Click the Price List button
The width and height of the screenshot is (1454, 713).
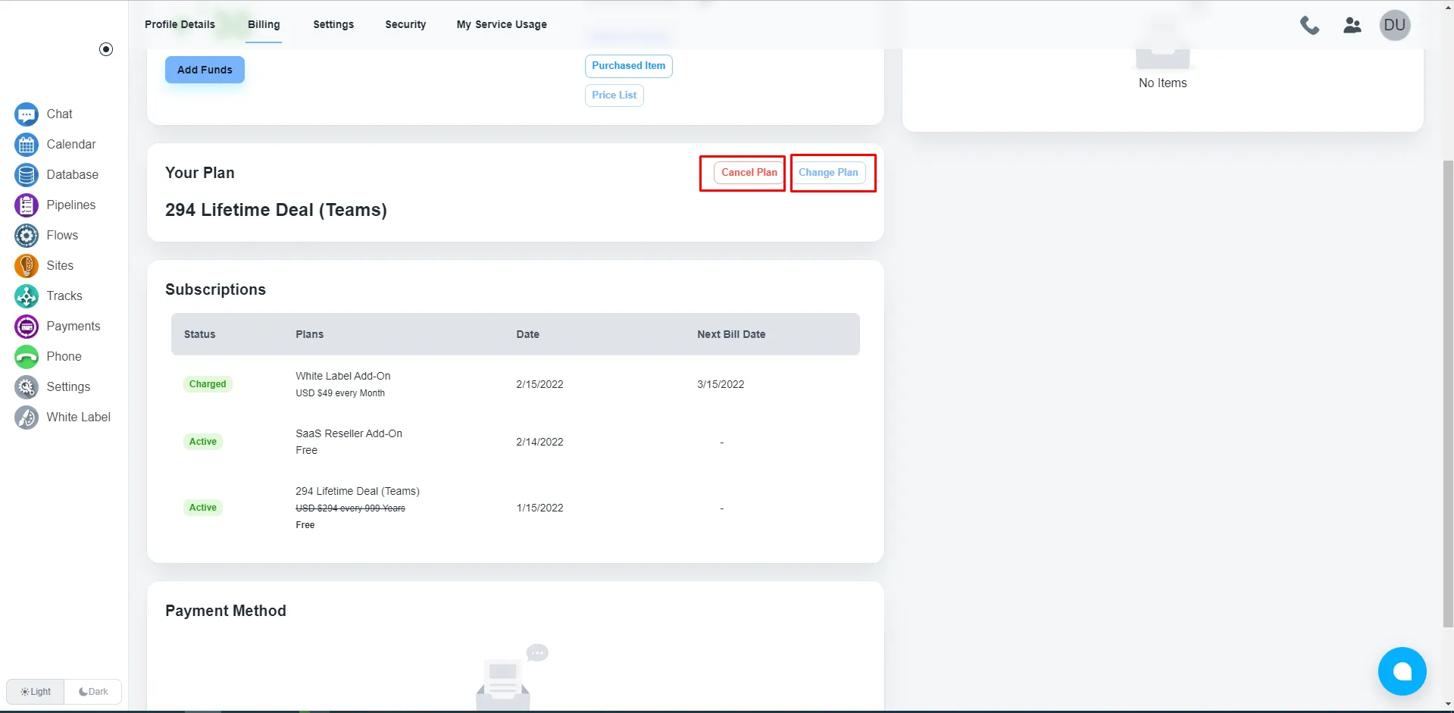click(614, 95)
